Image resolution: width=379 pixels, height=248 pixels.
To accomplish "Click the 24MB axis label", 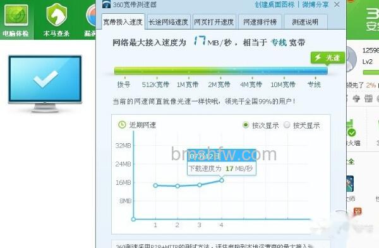I will click(123, 164).
